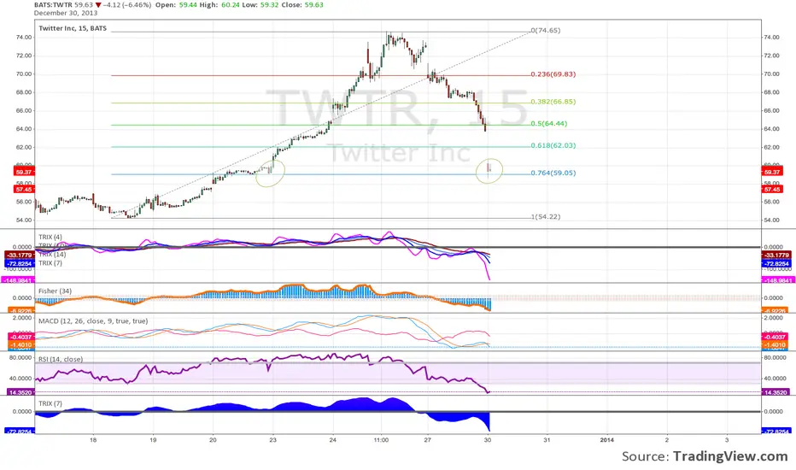This screenshot has width=796, height=470.
Task: Click the 27 date on time axis
Action: click(427, 440)
